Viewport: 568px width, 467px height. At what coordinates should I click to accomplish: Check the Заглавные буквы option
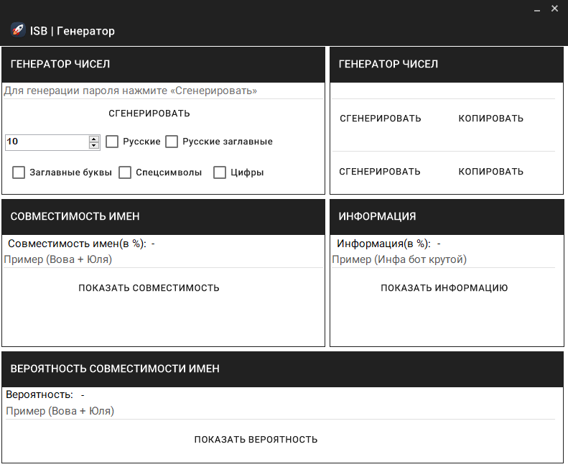pos(19,172)
